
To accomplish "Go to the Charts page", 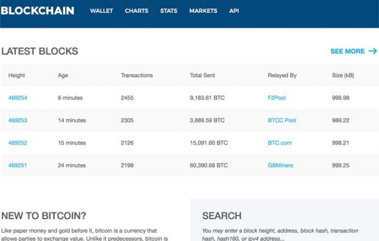I will (136, 11).
